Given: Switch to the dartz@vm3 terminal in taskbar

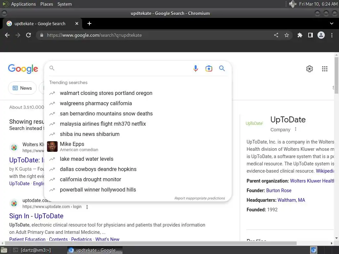Looking at the screenshot, I should (x=32, y=250).
